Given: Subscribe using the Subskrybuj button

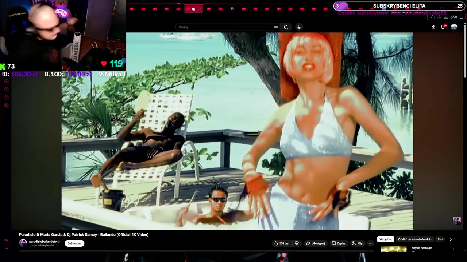Looking at the screenshot, I should point(74,243).
